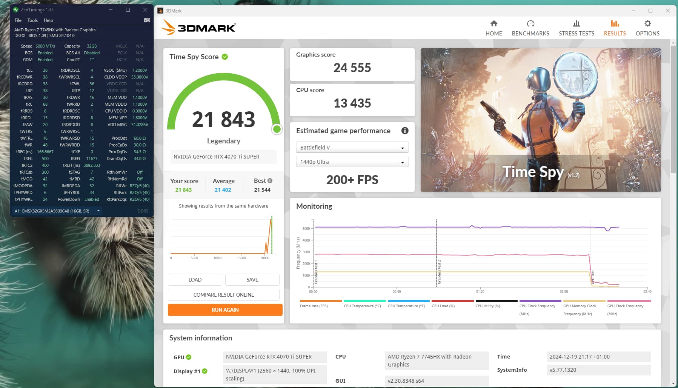The height and width of the screenshot is (388, 678).
Task: Open the Stress Tests section
Action: pyautogui.click(x=576, y=28)
